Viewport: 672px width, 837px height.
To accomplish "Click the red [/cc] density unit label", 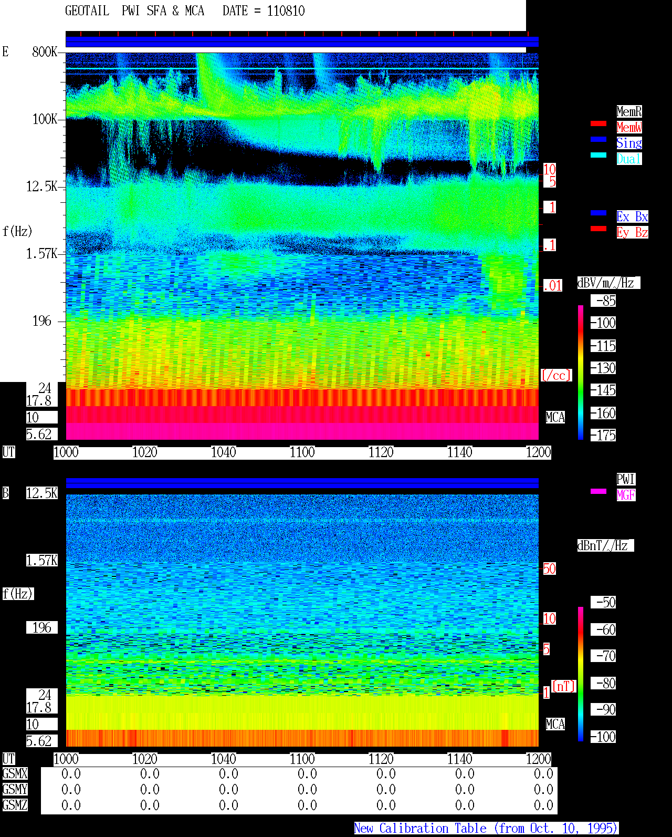I will click(x=556, y=375).
